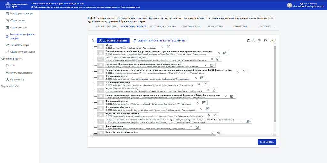This screenshot has width=327, height=163.
Task: Switch to the Поставщики данных tab
Action: [163, 26]
